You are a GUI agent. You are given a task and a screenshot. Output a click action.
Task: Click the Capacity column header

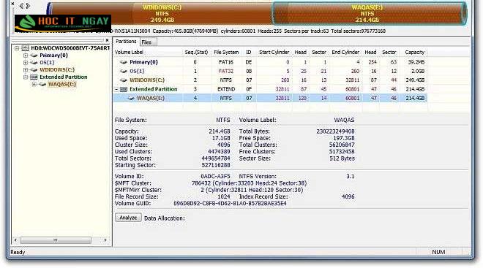tap(415, 53)
